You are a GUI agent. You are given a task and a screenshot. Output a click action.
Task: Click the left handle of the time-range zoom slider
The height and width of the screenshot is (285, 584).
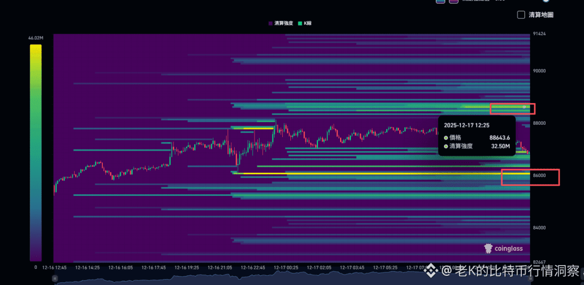point(55,279)
